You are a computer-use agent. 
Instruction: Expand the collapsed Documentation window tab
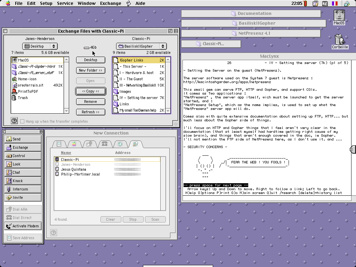251,14
